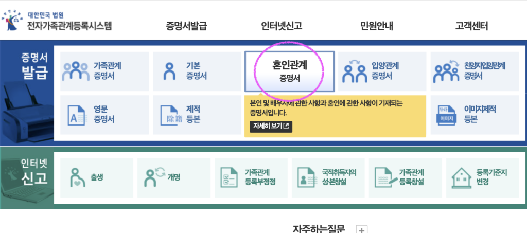
Task: Click the 자세히 보기 button
Action: click(271, 127)
